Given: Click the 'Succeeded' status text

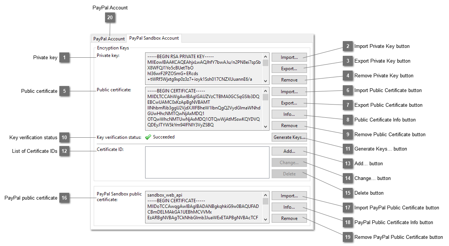Looking at the screenshot, I should (164, 137).
